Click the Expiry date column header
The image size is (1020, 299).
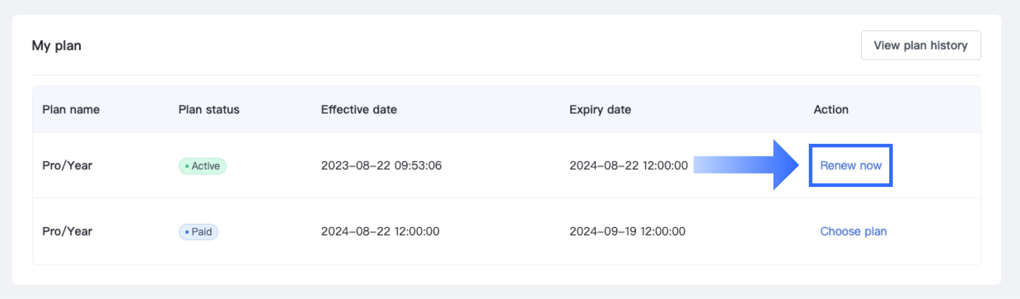pos(600,110)
